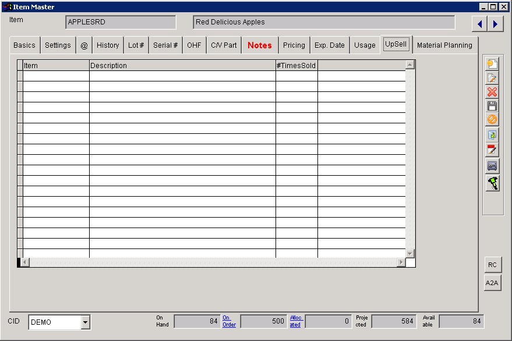
Task: Go to previous item with left arrow
Action: pos(480,24)
